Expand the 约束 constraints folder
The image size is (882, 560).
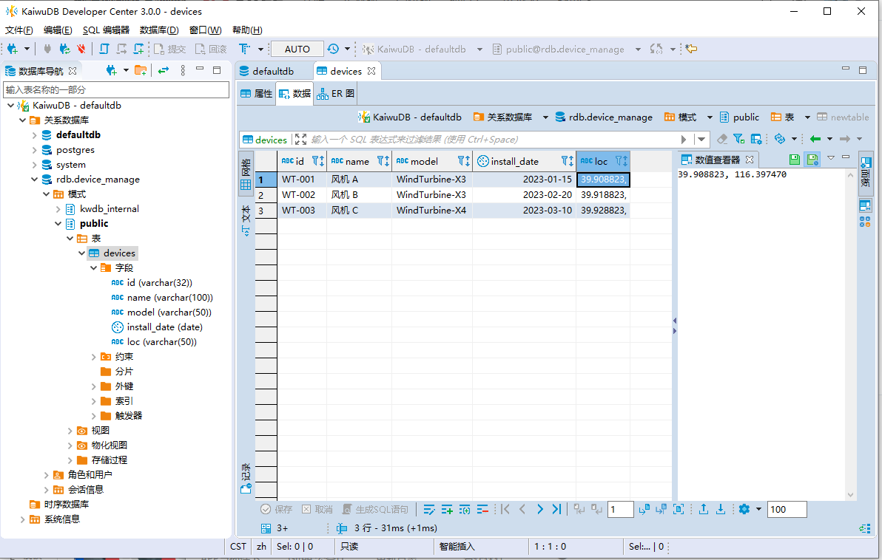[93, 357]
